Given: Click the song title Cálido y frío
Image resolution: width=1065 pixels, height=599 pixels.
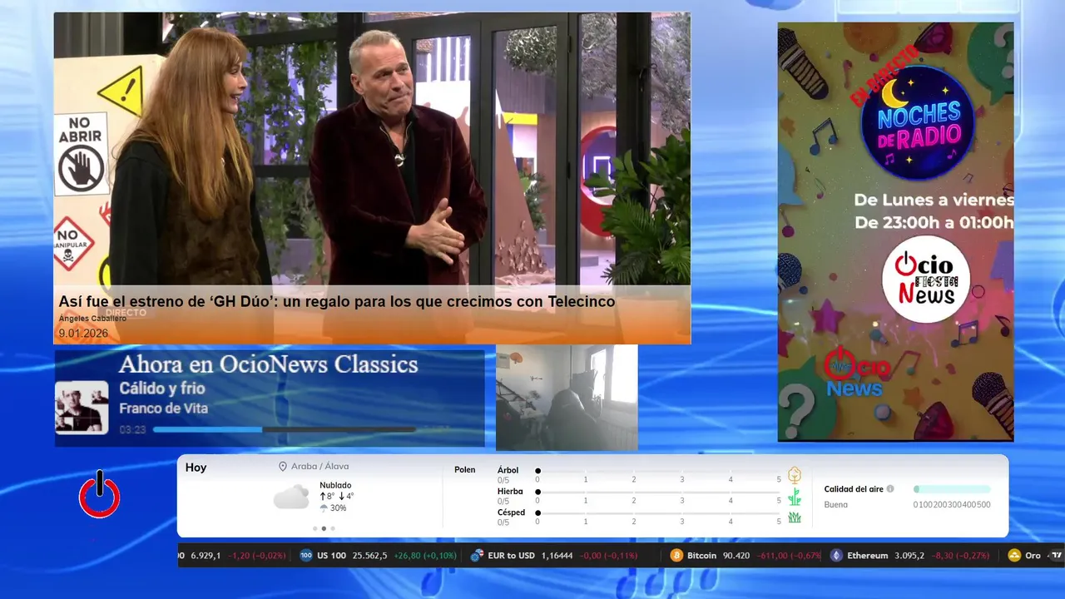Looking at the screenshot, I should (161, 389).
